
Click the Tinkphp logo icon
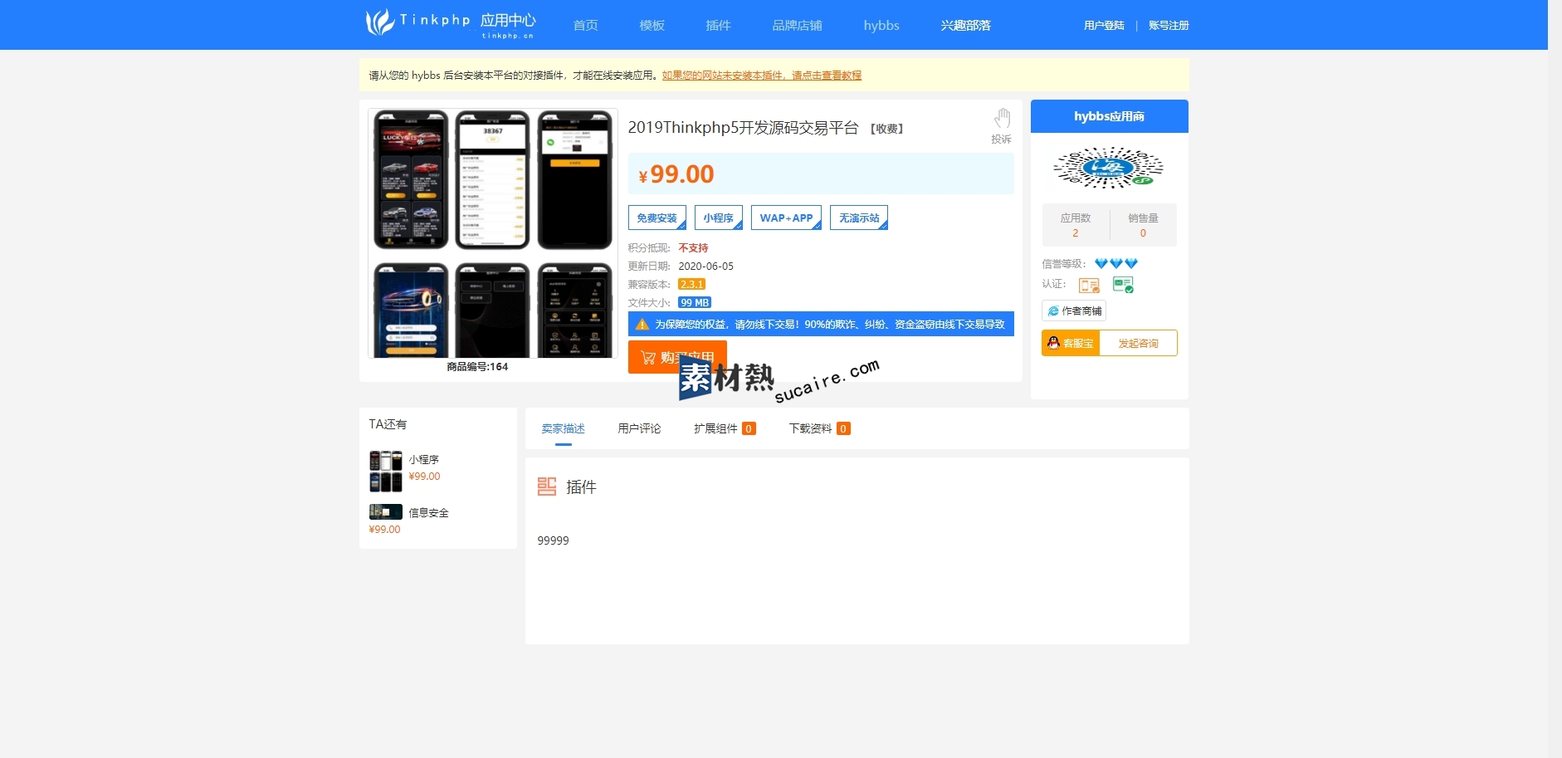[379, 22]
